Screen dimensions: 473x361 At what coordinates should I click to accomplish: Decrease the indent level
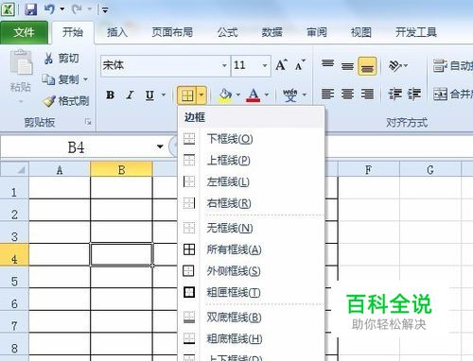(395, 94)
